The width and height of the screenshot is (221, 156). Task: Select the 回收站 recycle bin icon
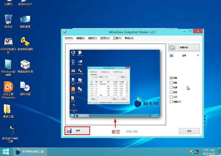coord(8,21)
